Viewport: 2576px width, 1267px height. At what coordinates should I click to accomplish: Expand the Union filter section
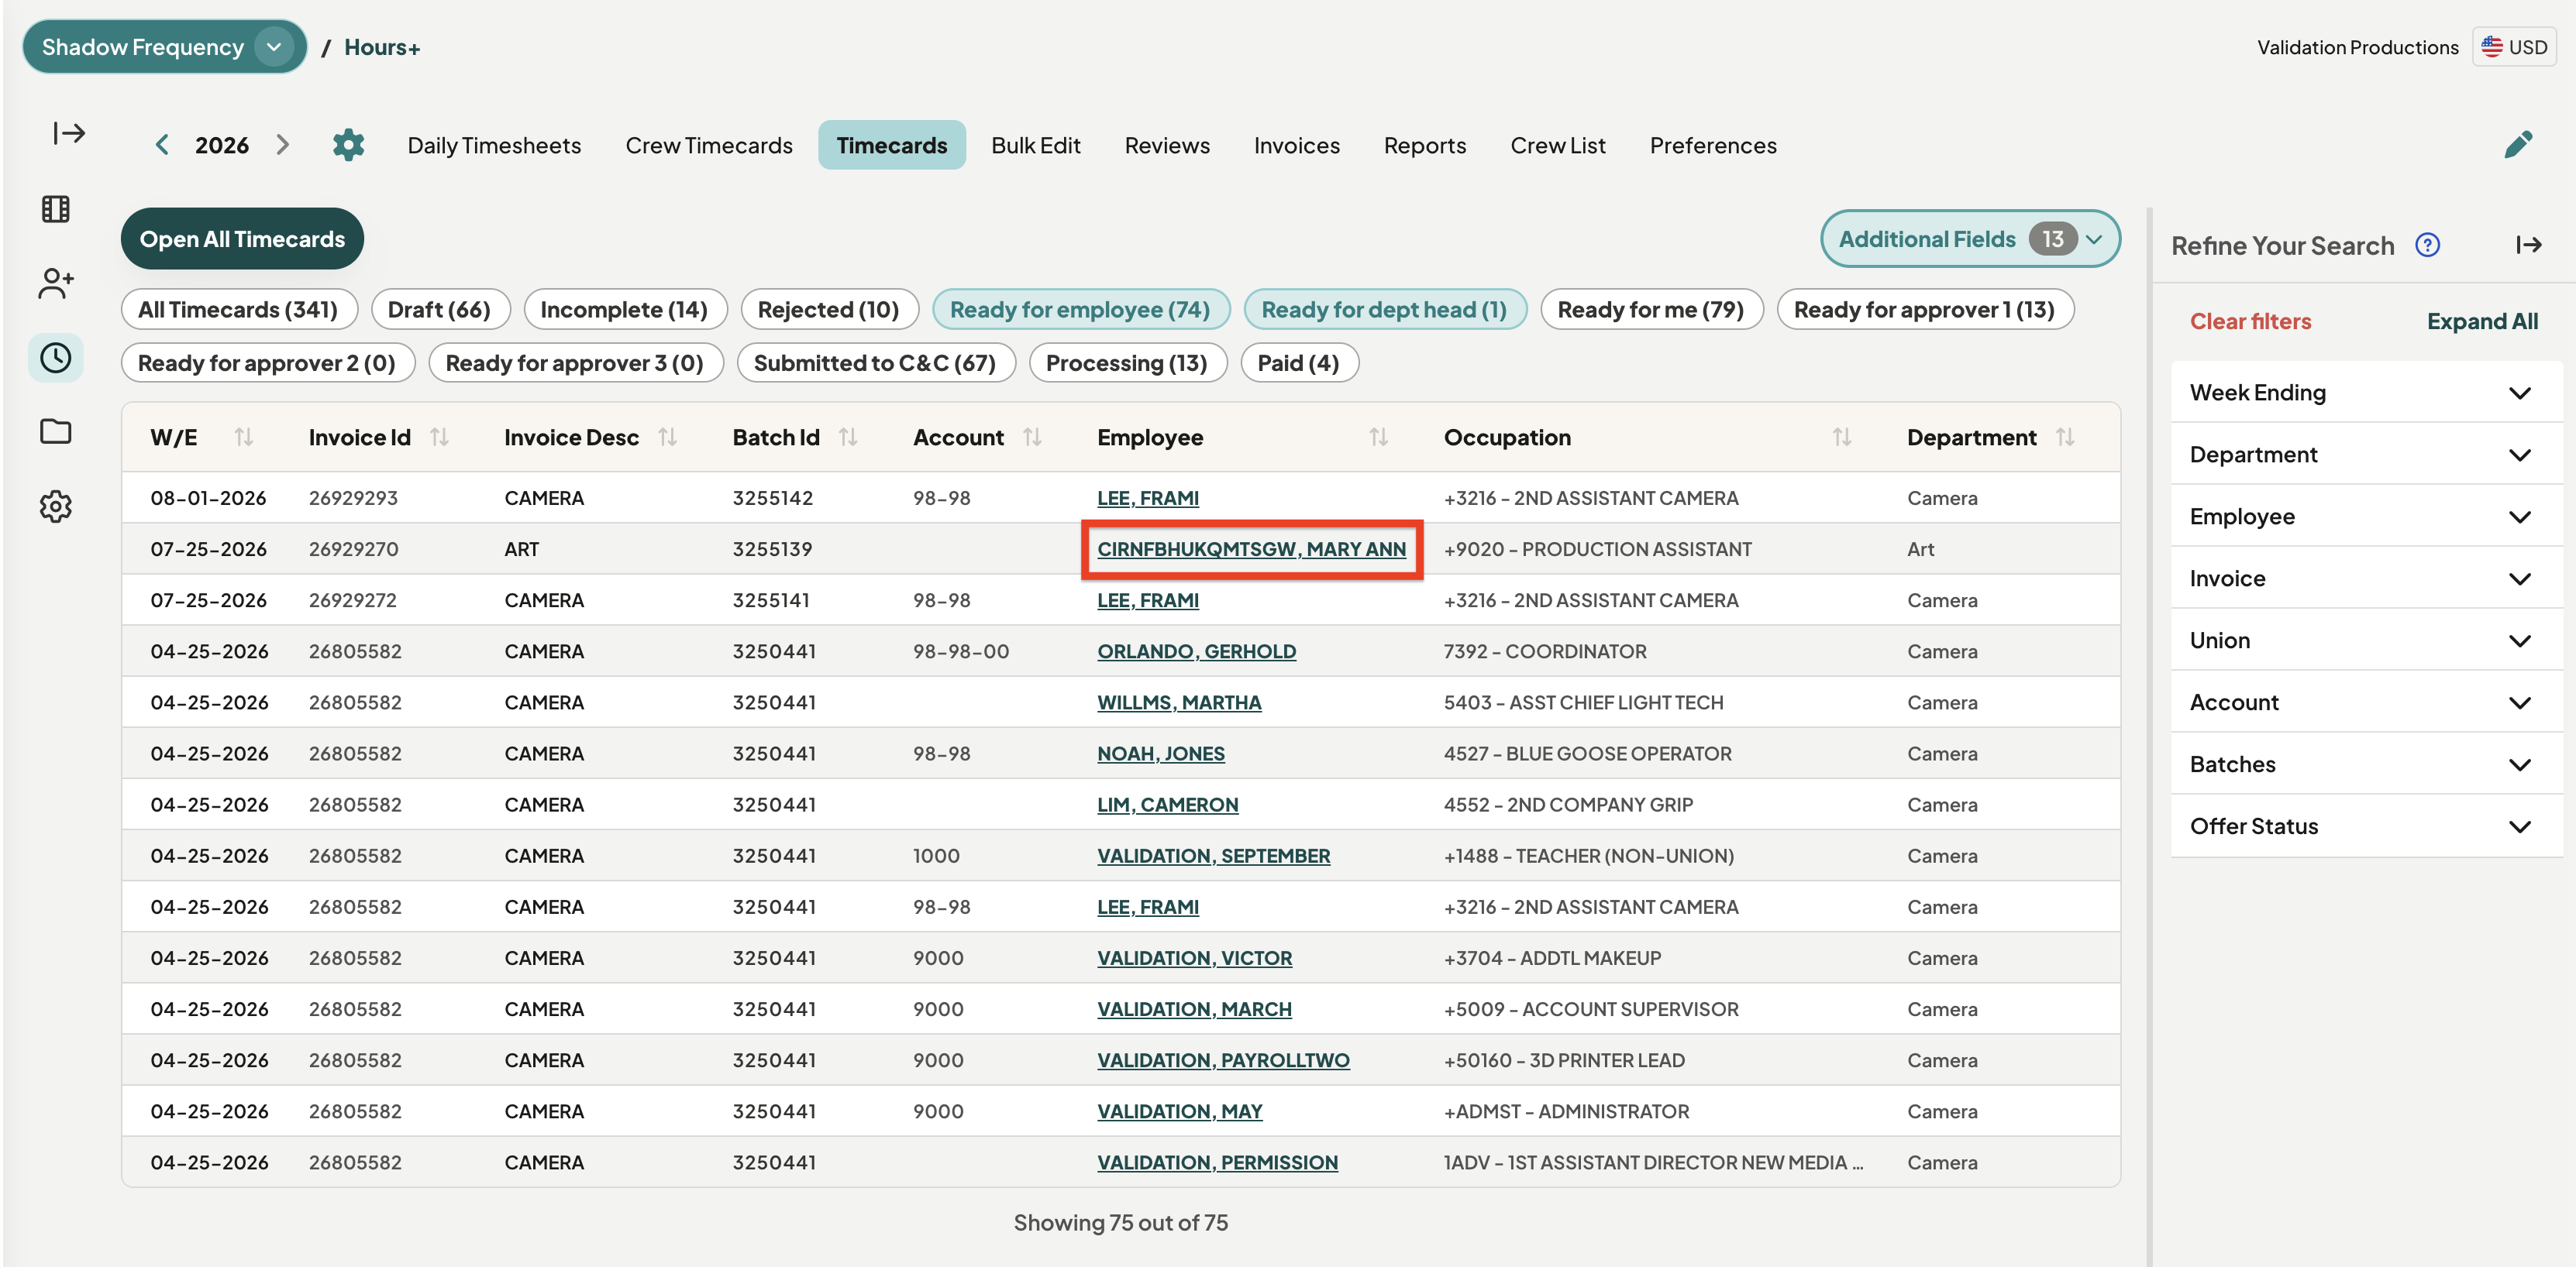[2365, 640]
